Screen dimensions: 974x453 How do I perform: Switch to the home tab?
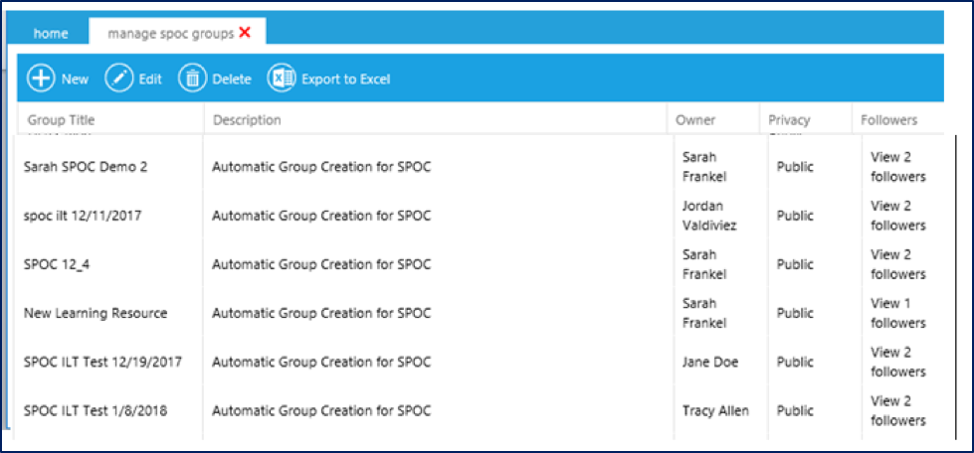coord(51,34)
